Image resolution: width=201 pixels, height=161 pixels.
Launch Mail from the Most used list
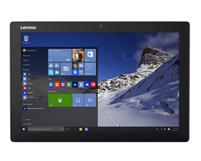coord(27,79)
